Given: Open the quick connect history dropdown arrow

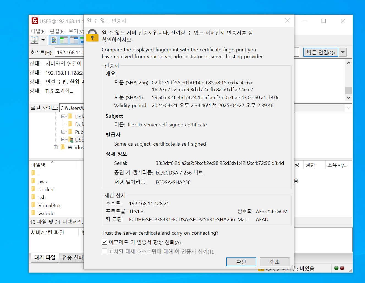Looking at the screenshot, I should pyautogui.click(x=343, y=52).
